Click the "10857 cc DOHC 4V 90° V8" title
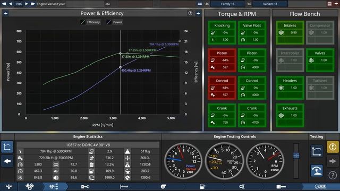Image resolution: width=340 pixels, height=191 pixels. [x=88, y=145]
